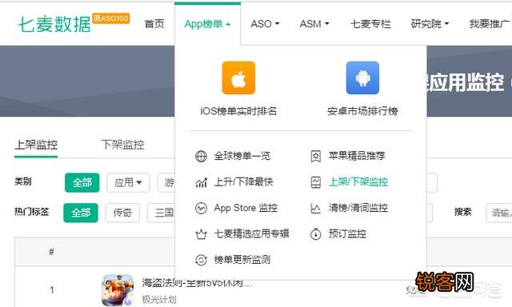Click the 原ASO100 orange badge
Image resolution: width=512 pixels, height=307 pixels.
111,18
